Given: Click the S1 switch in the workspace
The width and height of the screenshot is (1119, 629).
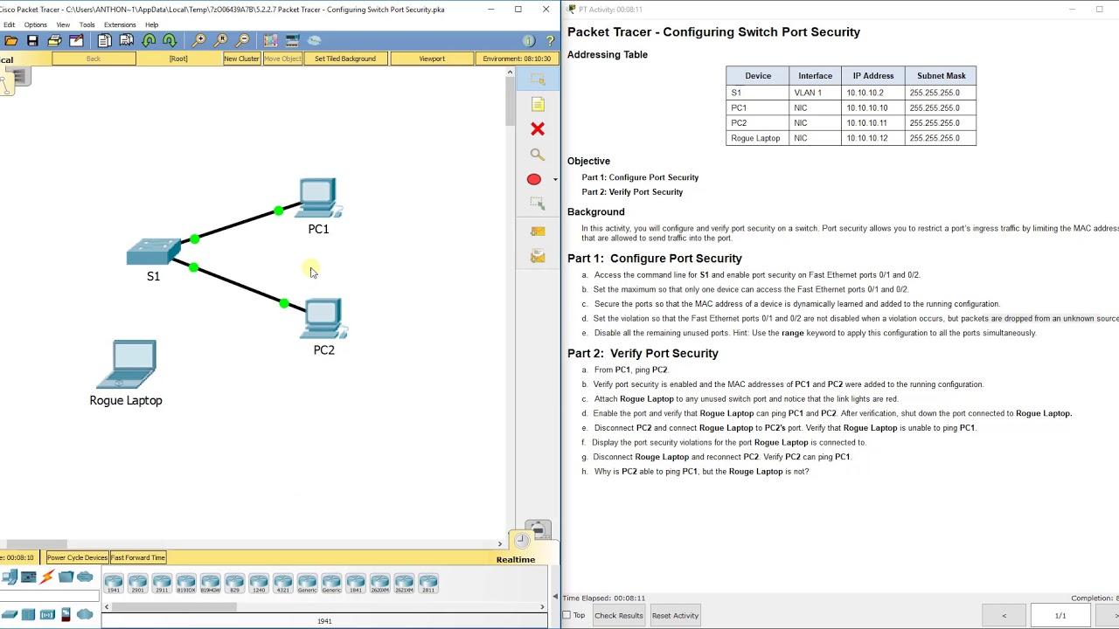Looking at the screenshot, I should pos(153,252).
